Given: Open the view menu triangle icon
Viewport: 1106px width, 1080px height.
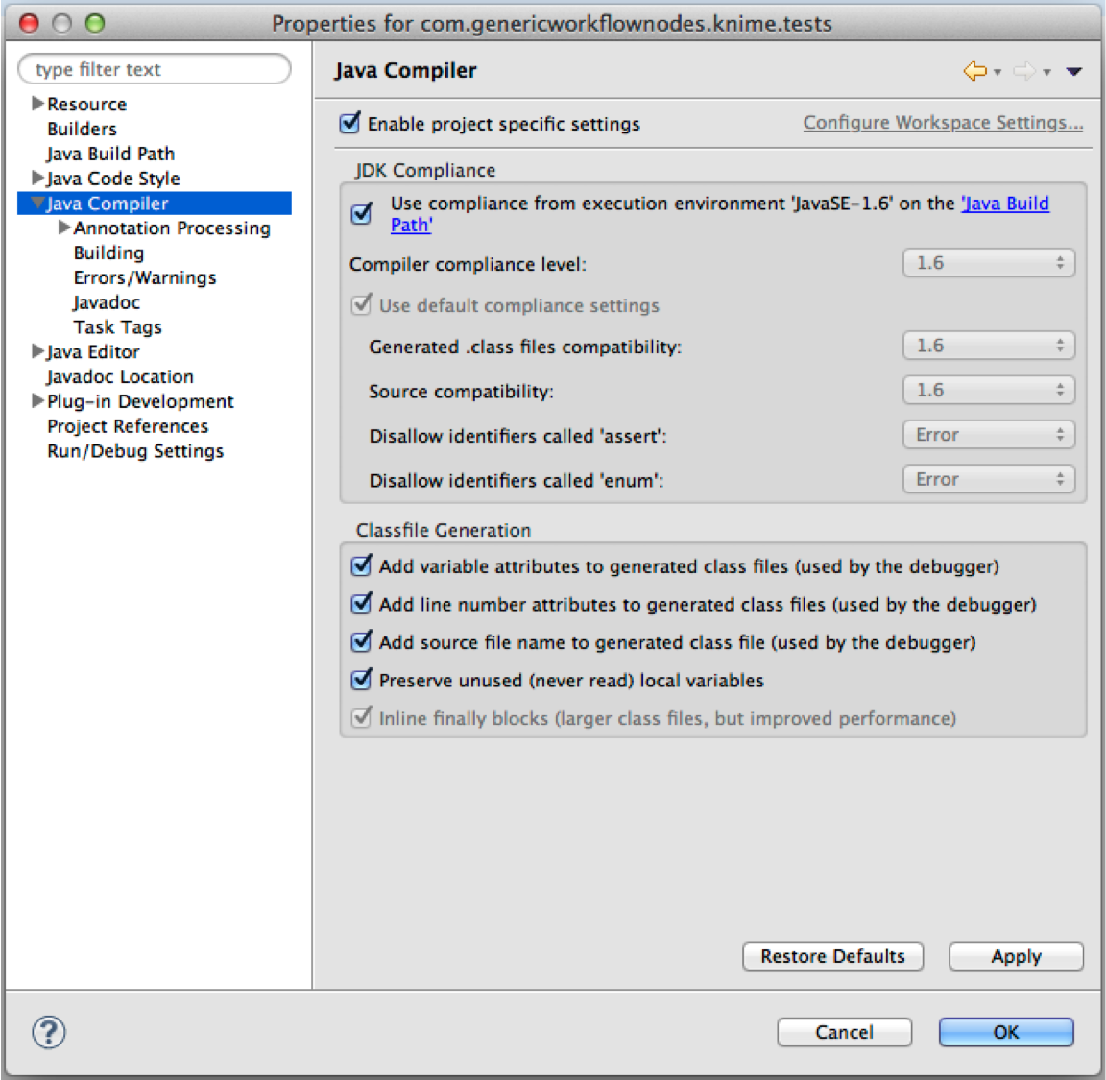Looking at the screenshot, I should click(1074, 72).
